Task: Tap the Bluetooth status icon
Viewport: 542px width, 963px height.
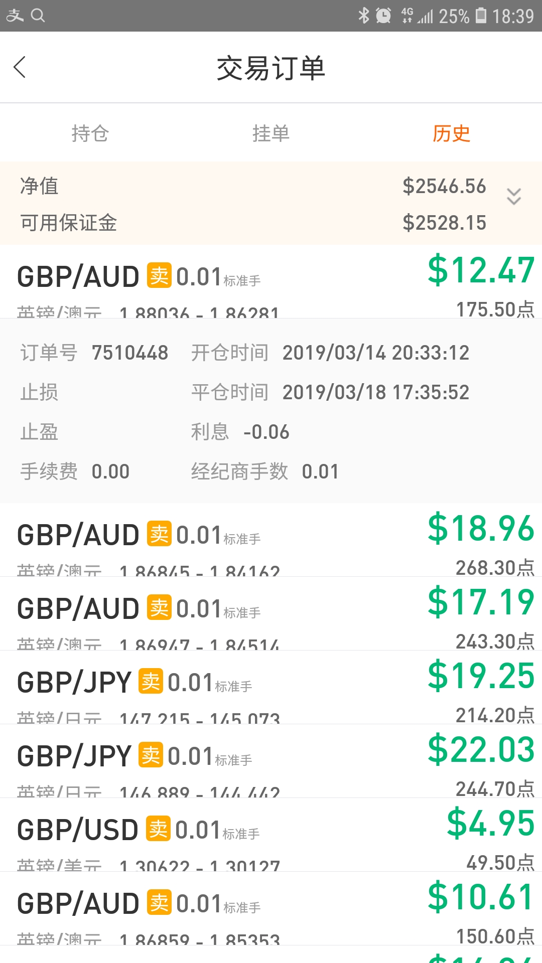Action: coord(364,16)
